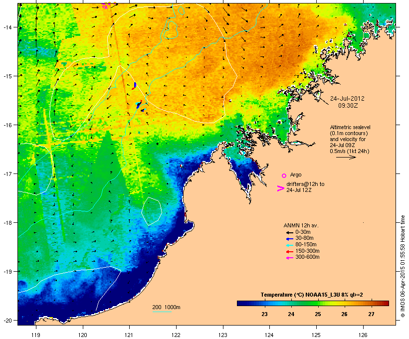Viewport: 409px width, 339px height.
Task: Click the '80-150m' depth label
Action: pos(306,245)
